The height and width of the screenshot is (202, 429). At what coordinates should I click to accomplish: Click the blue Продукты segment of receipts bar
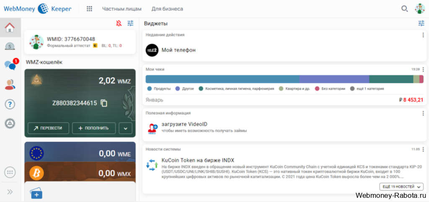coord(222,79)
